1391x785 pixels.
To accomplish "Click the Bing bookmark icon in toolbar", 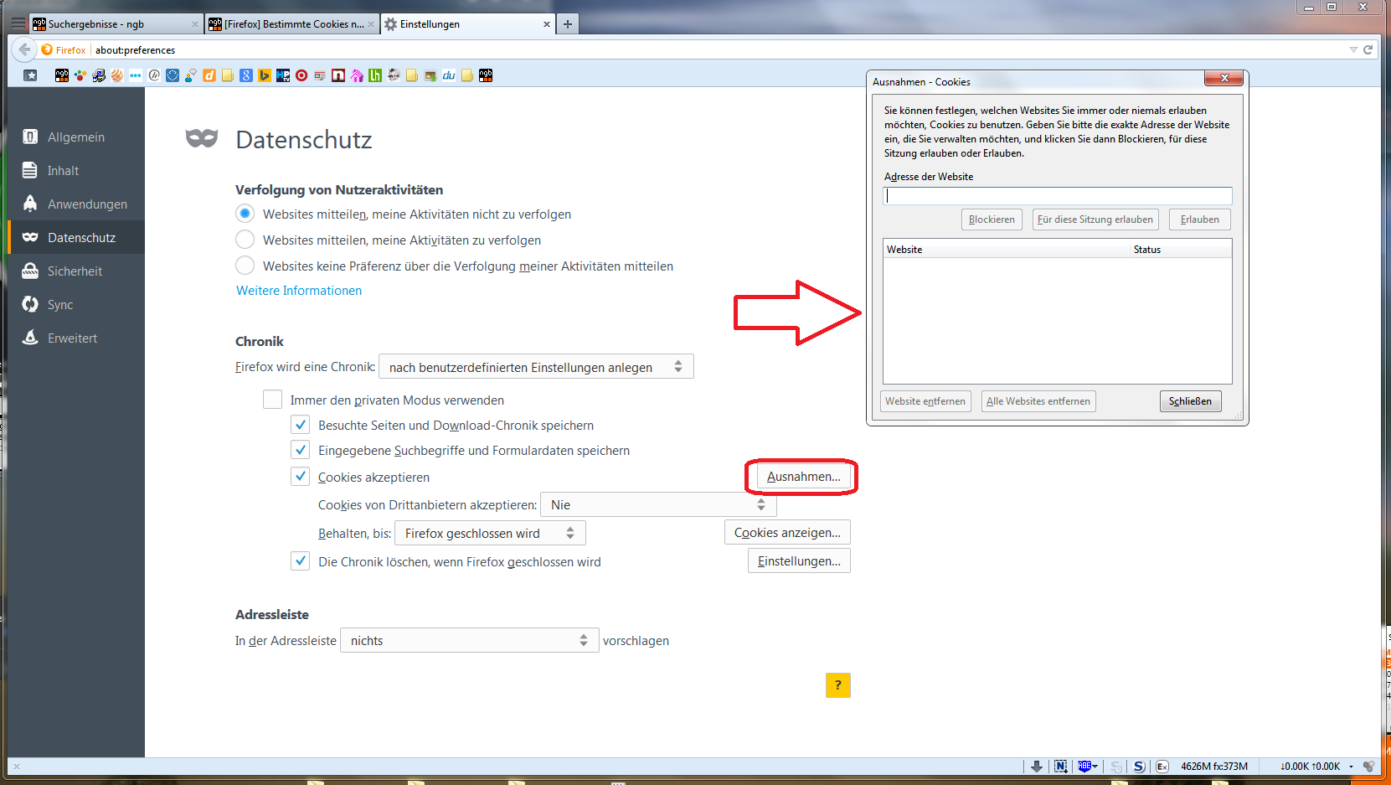I will point(264,75).
